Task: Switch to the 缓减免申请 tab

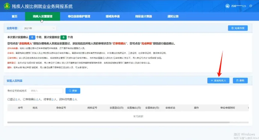Action: click(x=113, y=16)
